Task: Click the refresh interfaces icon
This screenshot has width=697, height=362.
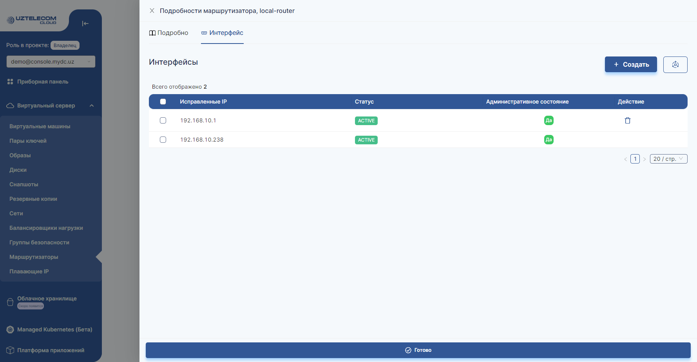Action: 675,64
